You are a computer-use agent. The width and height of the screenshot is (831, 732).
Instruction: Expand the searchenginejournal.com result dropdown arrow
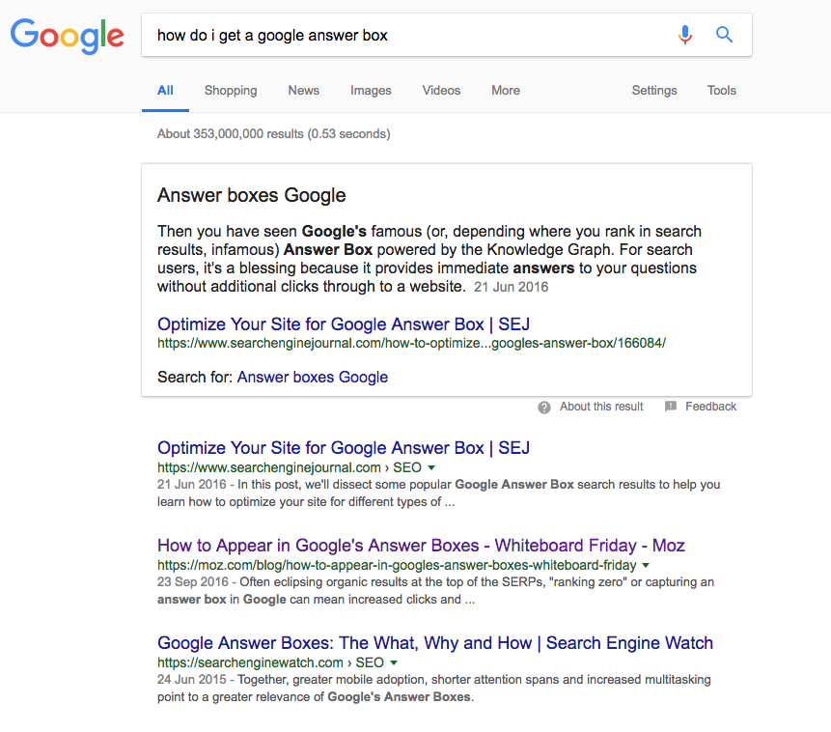click(431, 467)
